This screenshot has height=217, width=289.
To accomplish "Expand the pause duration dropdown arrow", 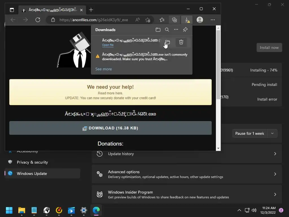I will (x=272, y=133).
